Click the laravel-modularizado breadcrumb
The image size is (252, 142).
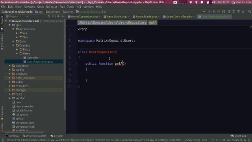coord(17,11)
